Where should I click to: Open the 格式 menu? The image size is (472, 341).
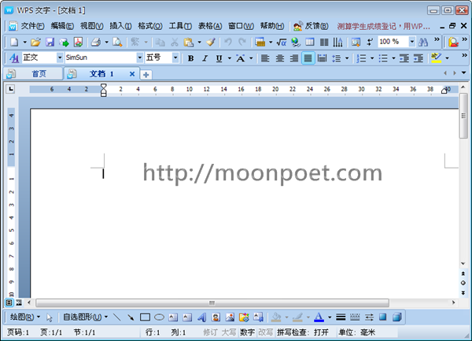(x=150, y=26)
